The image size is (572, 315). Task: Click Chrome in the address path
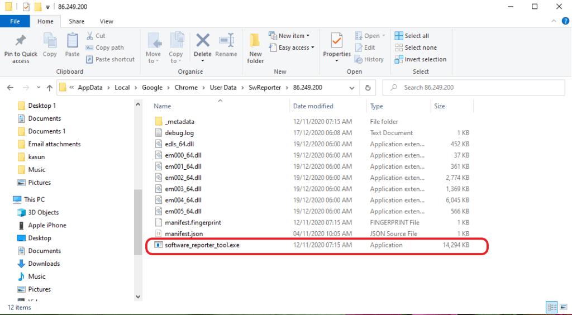pos(186,88)
